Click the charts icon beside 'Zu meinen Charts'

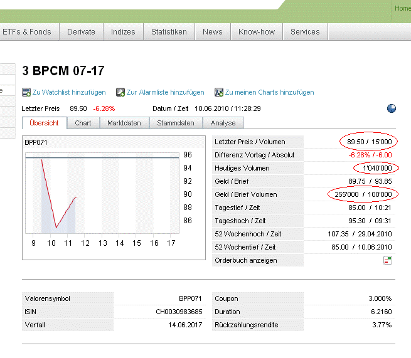pos(219,92)
